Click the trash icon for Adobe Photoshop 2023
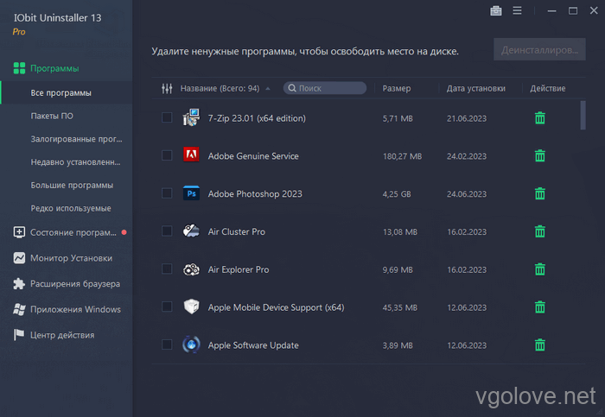 pos(540,193)
